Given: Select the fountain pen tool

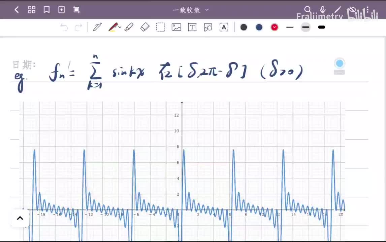Looking at the screenshot, I should [x=97, y=27].
